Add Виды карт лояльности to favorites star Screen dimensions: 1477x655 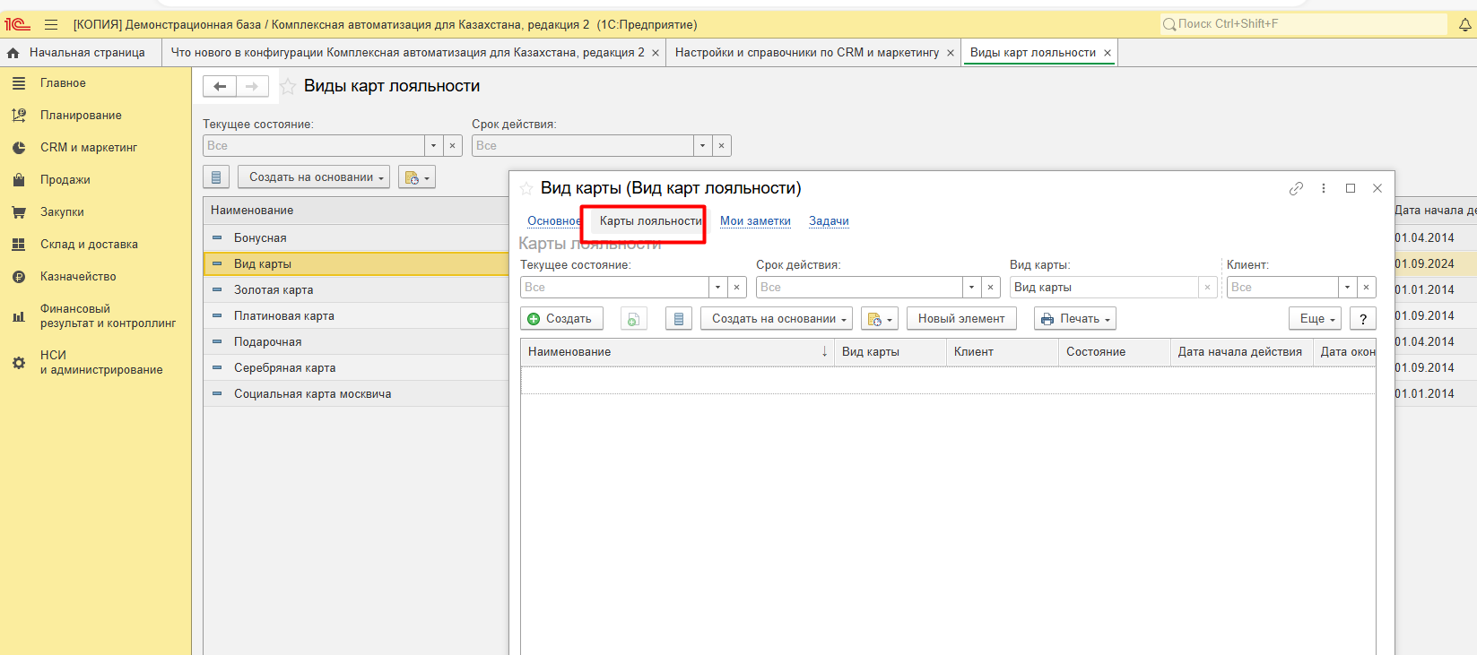(288, 87)
